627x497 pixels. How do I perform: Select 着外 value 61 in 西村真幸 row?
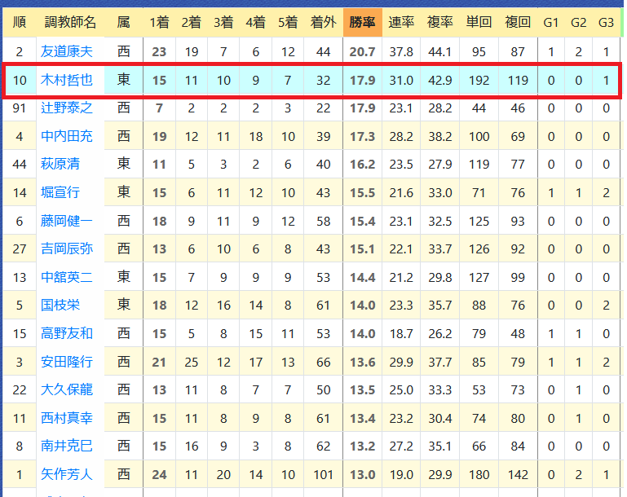point(323,419)
